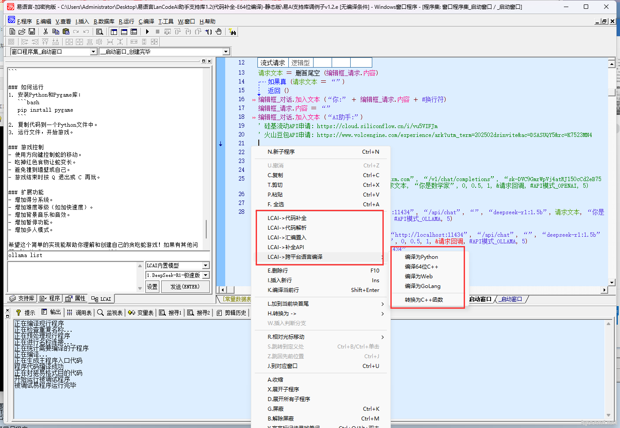This screenshot has height=428, width=620.
Task: Choose LCAI->代码补全 in context menu
Action: click(320, 218)
